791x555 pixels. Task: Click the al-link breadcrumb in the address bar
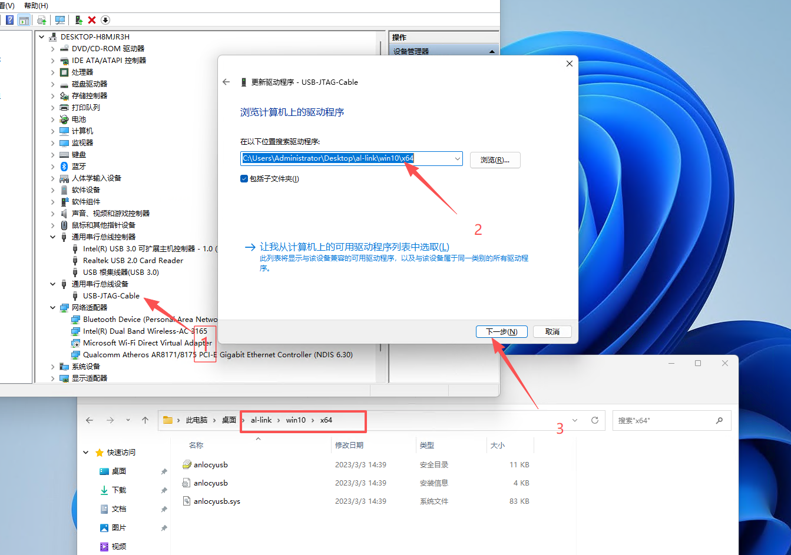click(262, 420)
